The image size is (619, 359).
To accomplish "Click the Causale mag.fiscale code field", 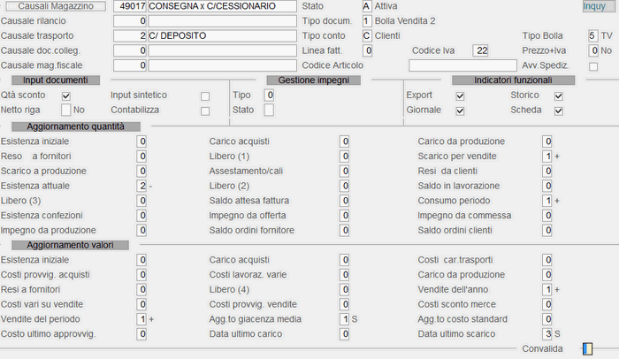I will coord(130,65).
